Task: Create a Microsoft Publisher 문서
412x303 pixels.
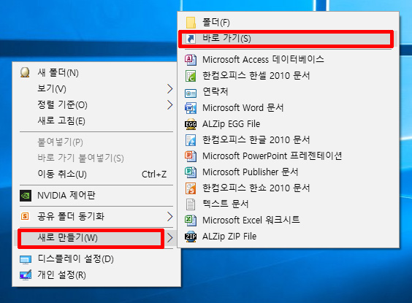Action: [x=289, y=172]
